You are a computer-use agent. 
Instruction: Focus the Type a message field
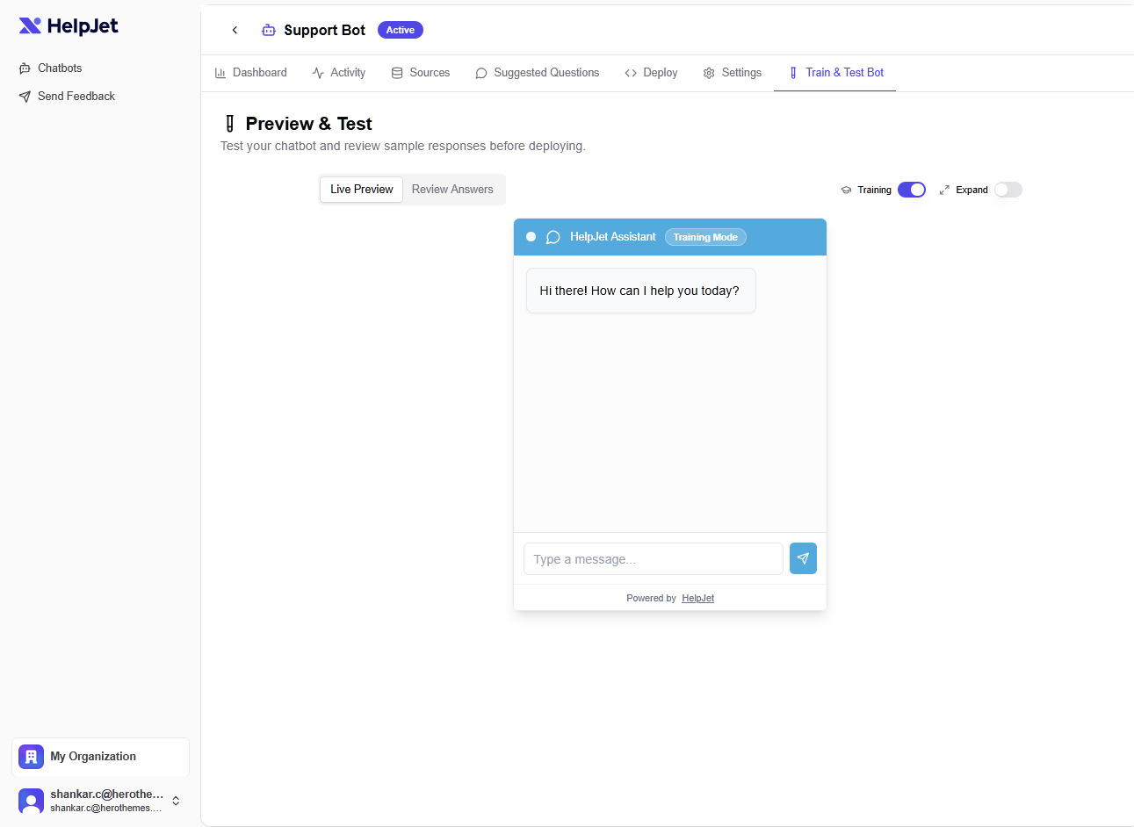pyautogui.click(x=654, y=559)
